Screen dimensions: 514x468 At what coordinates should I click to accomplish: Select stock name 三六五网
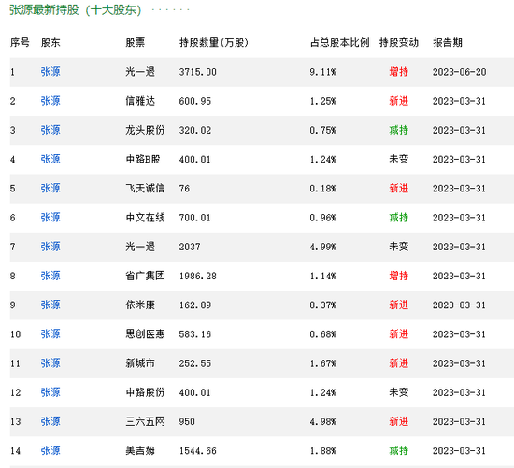point(145,422)
